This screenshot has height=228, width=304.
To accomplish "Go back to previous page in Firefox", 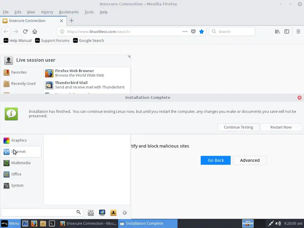I will point(6,31).
